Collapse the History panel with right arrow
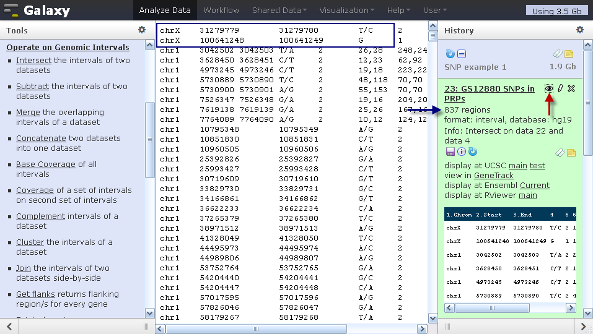The height and width of the screenshot is (334, 593). coord(583,327)
